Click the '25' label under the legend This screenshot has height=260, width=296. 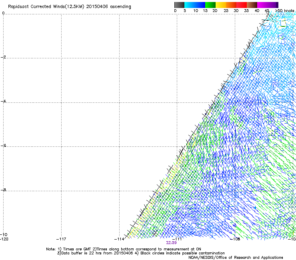pos(226,11)
